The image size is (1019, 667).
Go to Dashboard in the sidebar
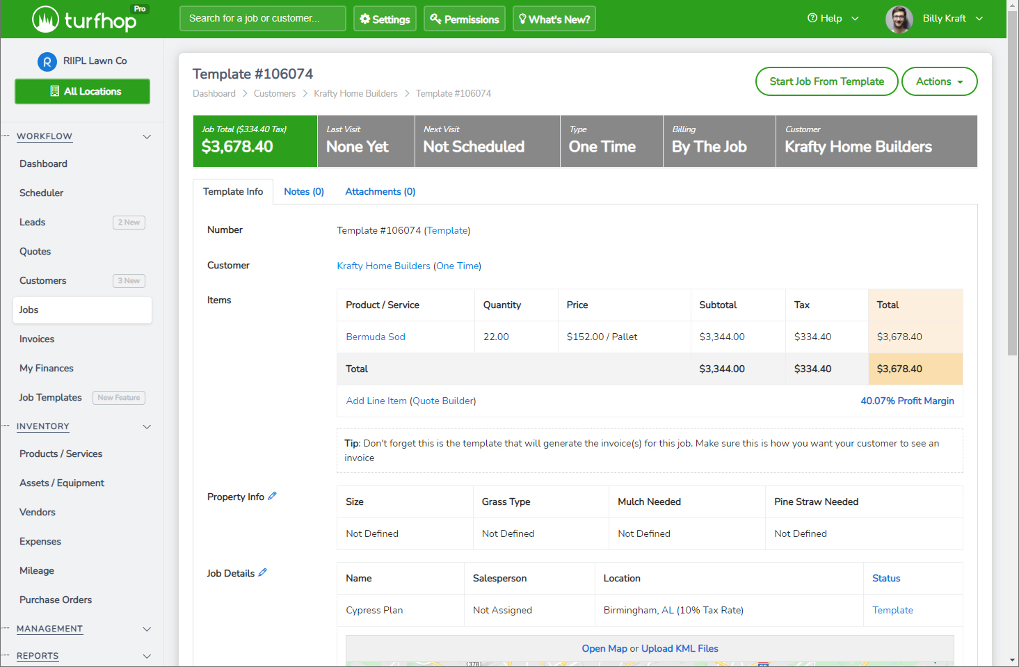[44, 163]
